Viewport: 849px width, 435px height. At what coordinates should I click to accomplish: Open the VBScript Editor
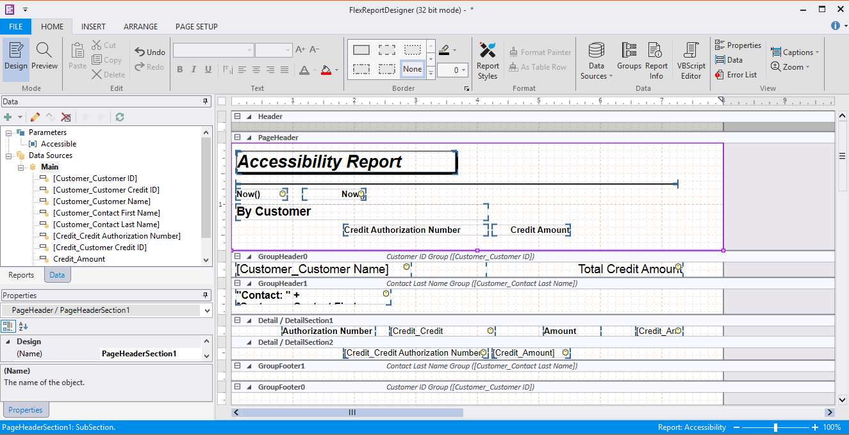pyautogui.click(x=691, y=61)
